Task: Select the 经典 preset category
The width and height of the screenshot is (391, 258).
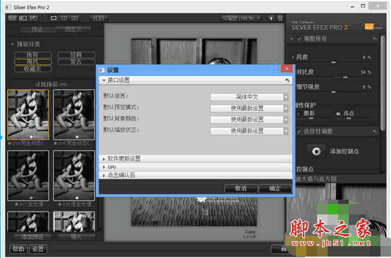Action: point(76,55)
